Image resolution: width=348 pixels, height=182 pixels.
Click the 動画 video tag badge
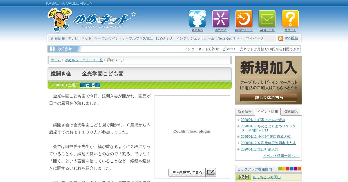click(90, 85)
